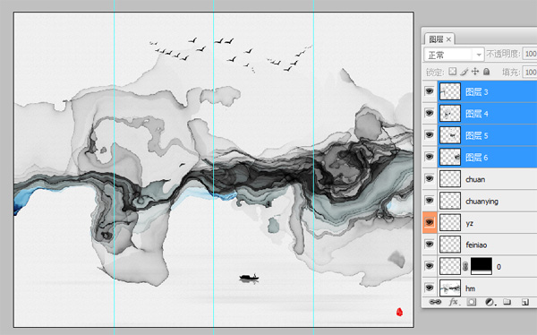Open the fx layer style icon
Viewport: 537px width, 335px height.
point(454,302)
